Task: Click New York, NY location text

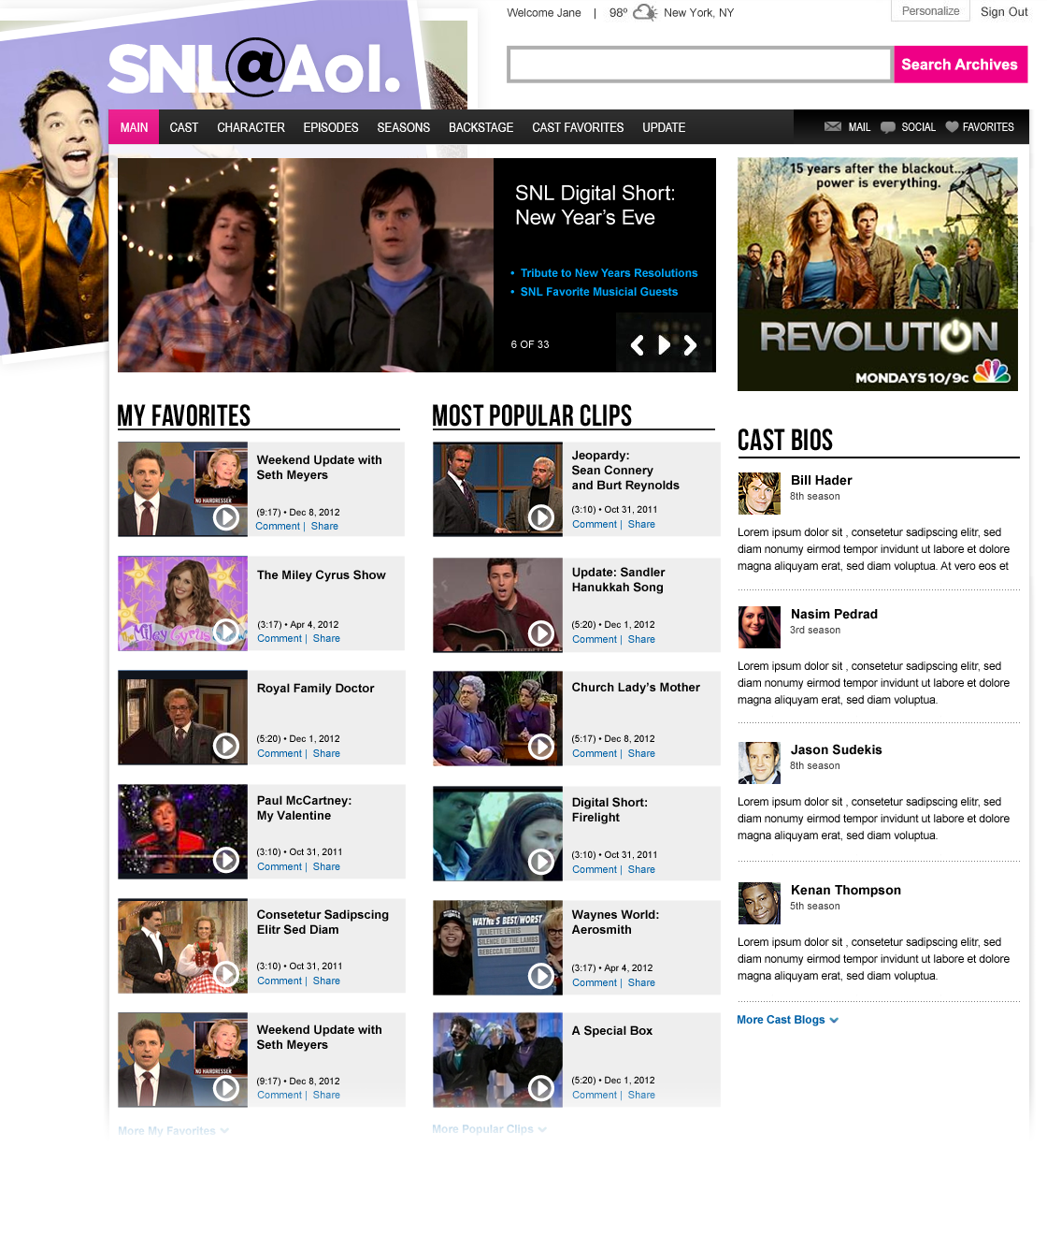Action: pos(699,13)
